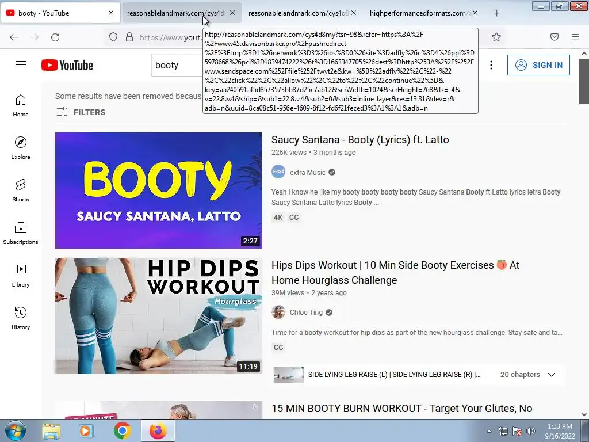The image size is (589, 442).
Task: Click the browser URL address field
Action: 171,37
